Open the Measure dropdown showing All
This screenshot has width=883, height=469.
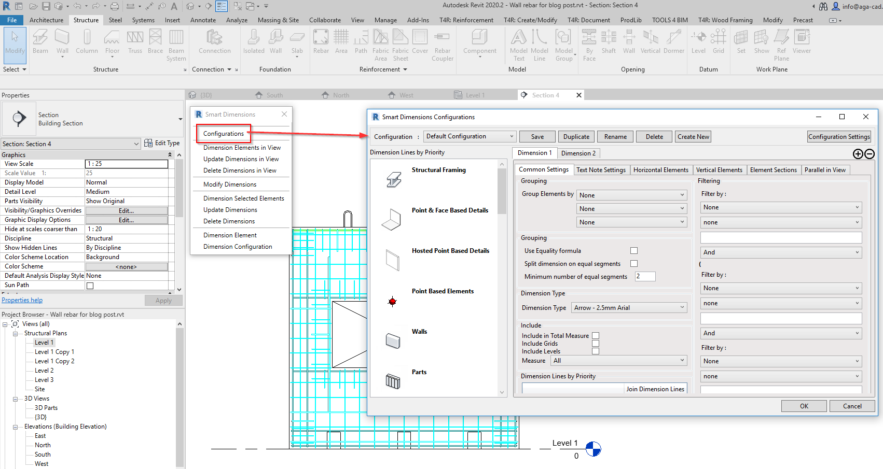point(618,361)
